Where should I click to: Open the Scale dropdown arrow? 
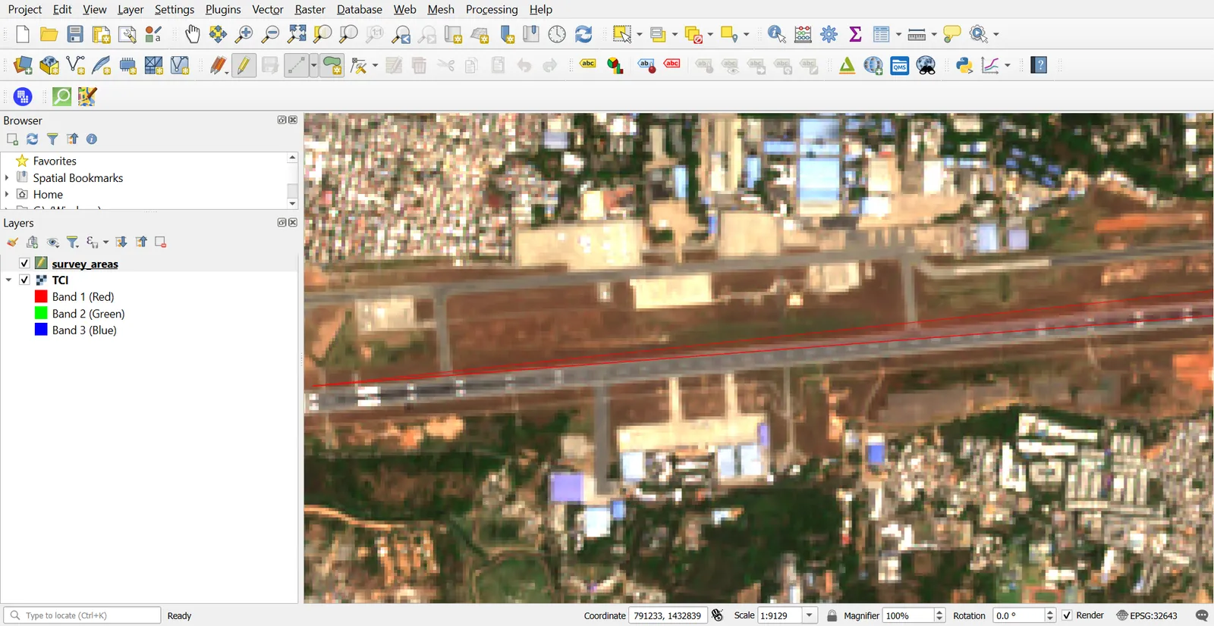click(810, 615)
